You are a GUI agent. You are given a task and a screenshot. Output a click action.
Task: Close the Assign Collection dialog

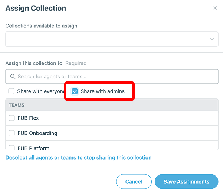coord(215,8)
